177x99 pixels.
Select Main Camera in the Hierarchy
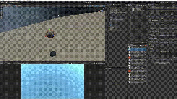[113, 8]
